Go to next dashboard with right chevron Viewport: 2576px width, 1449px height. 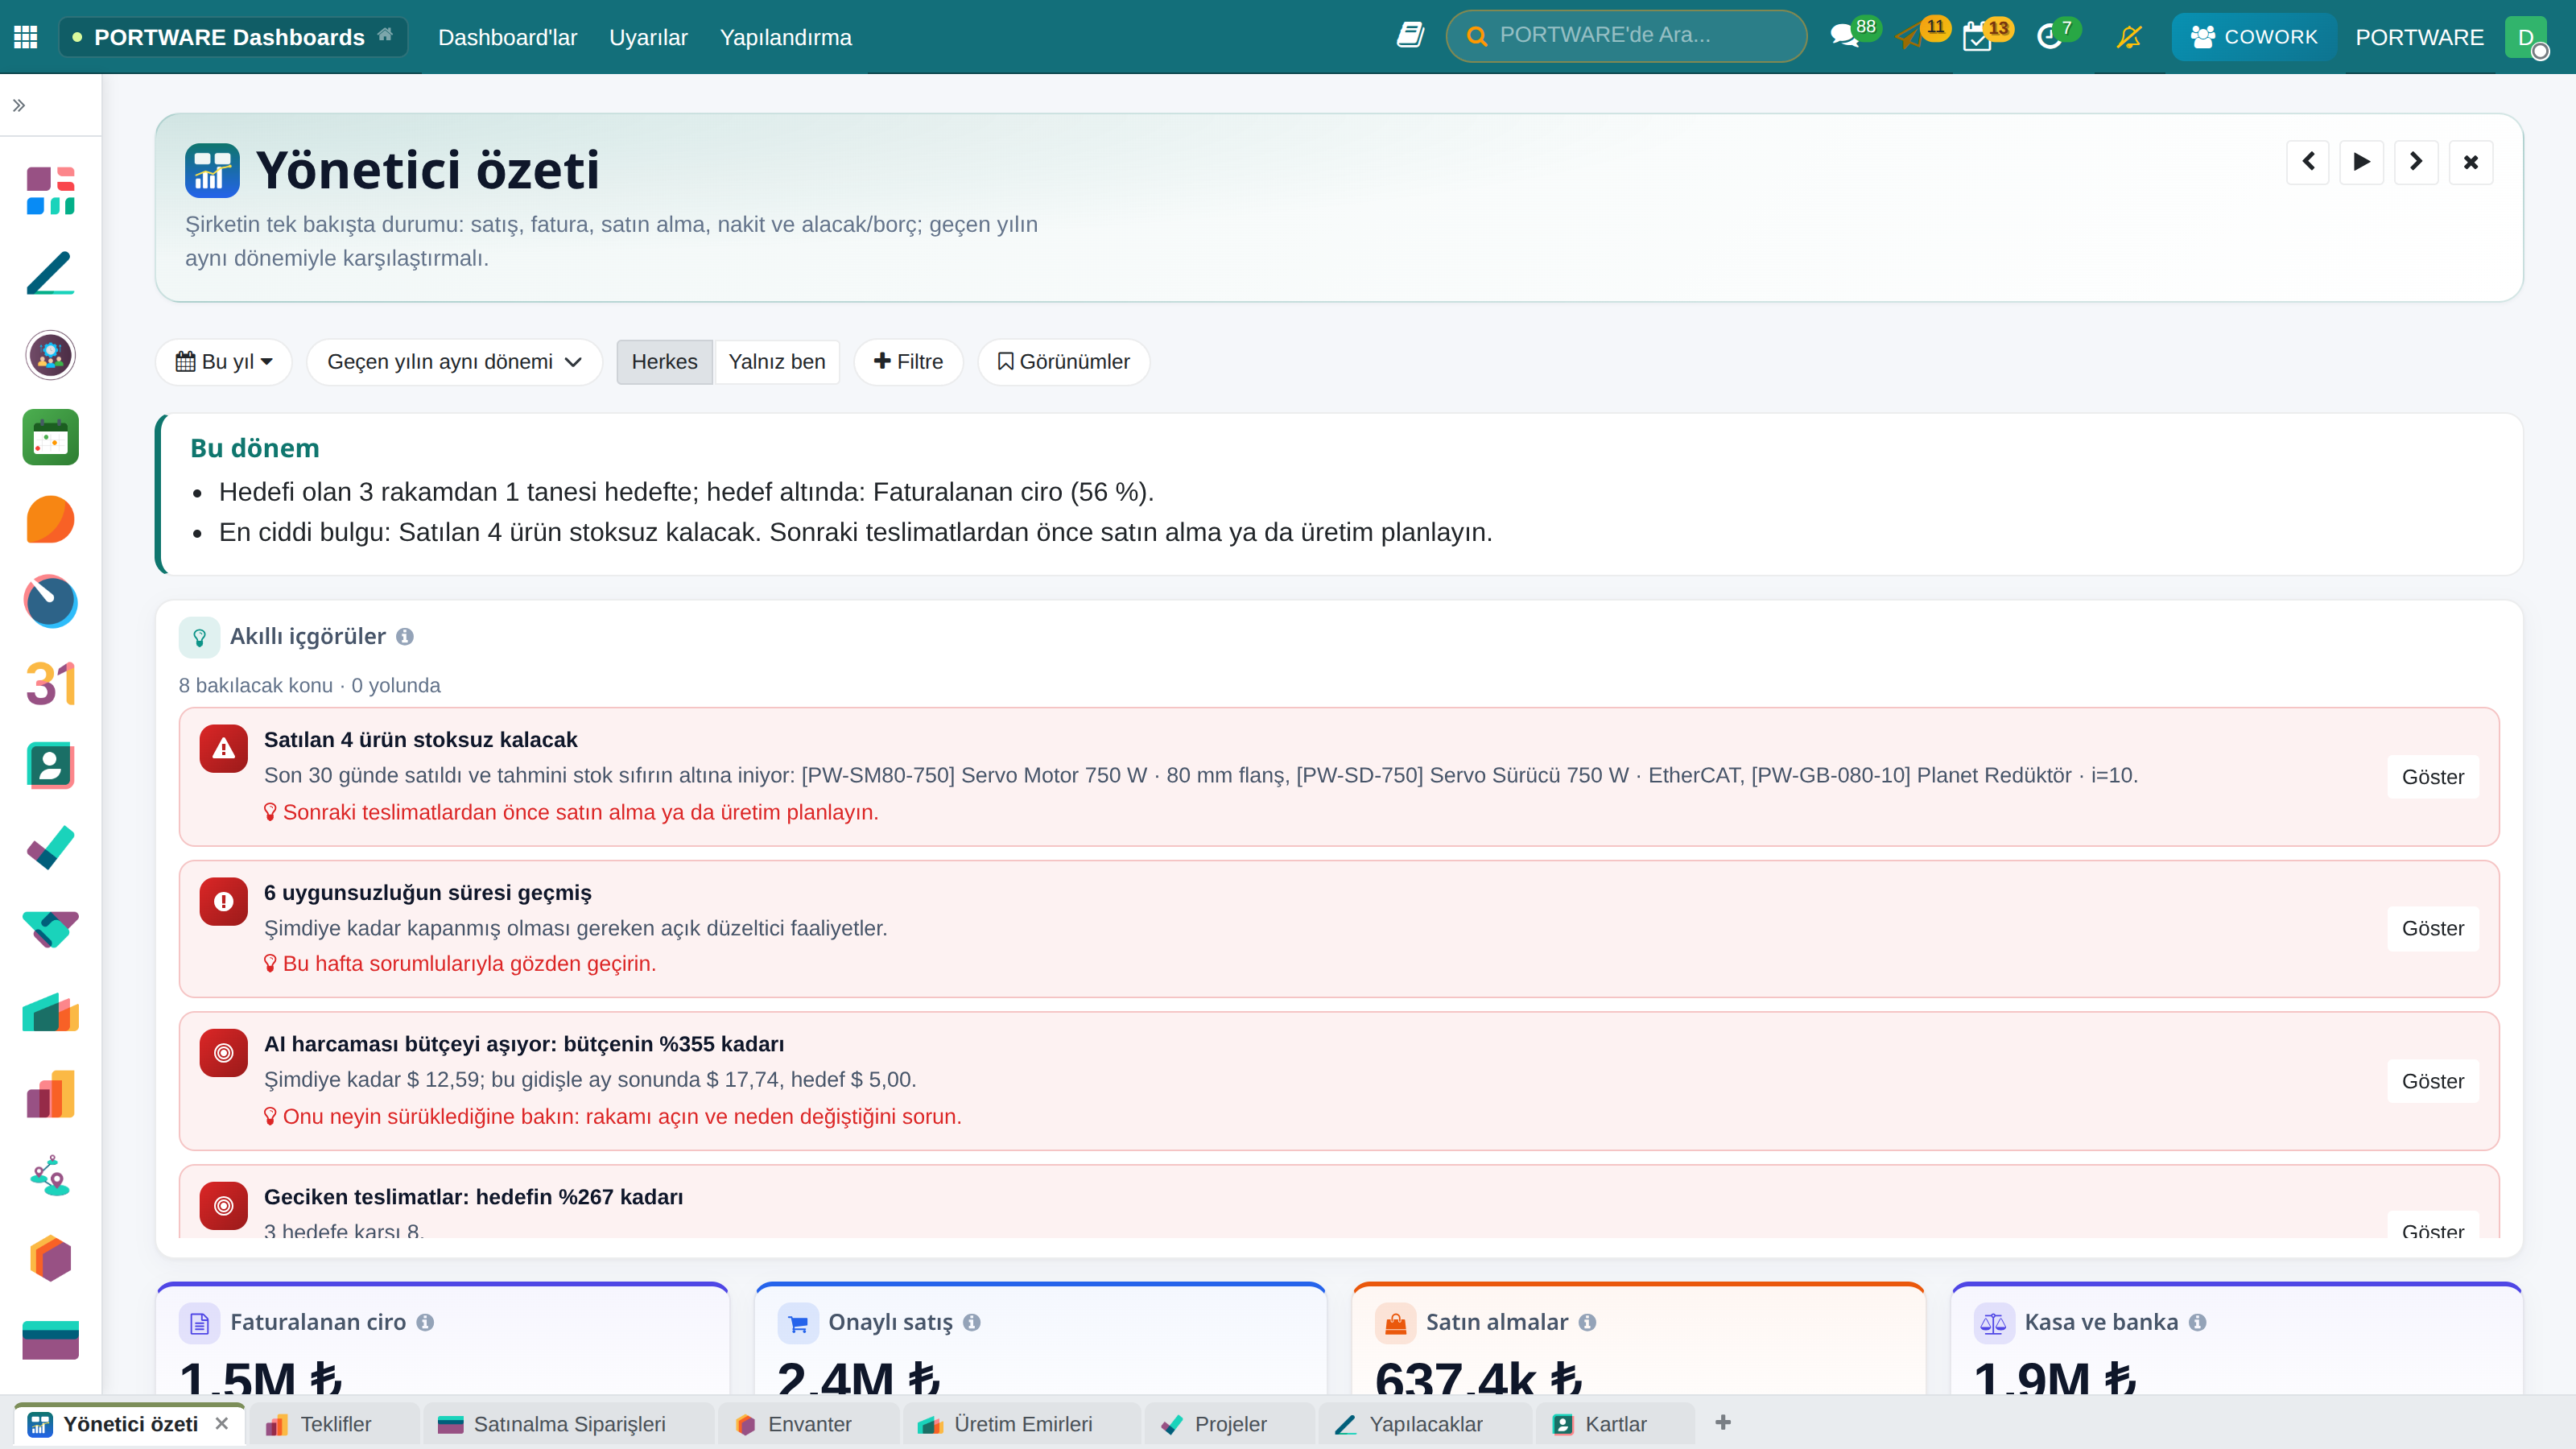point(2416,161)
